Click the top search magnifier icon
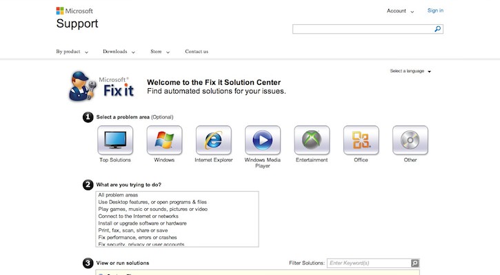Image resolution: width=500 pixels, height=275 pixels. pos(438,29)
